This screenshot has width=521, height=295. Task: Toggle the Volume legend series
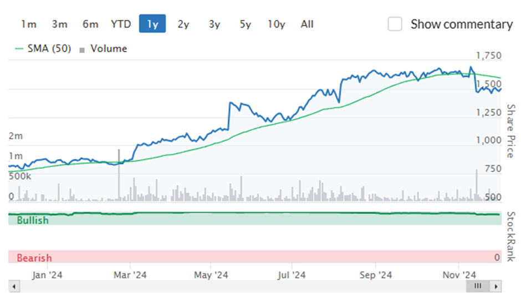pyautogui.click(x=103, y=49)
